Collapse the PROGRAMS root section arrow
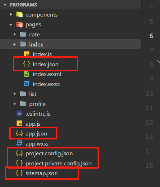 tap(5, 5)
